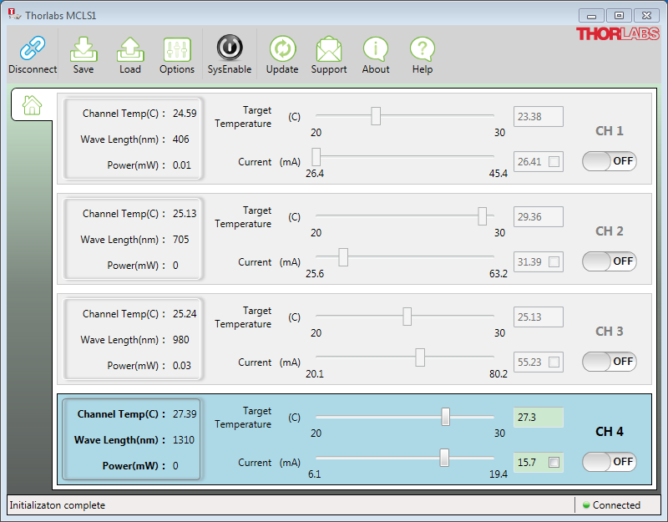This screenshot has height=522, width=668.
Task: Click CH 3 current slider handle
Action: coord(420,357)
